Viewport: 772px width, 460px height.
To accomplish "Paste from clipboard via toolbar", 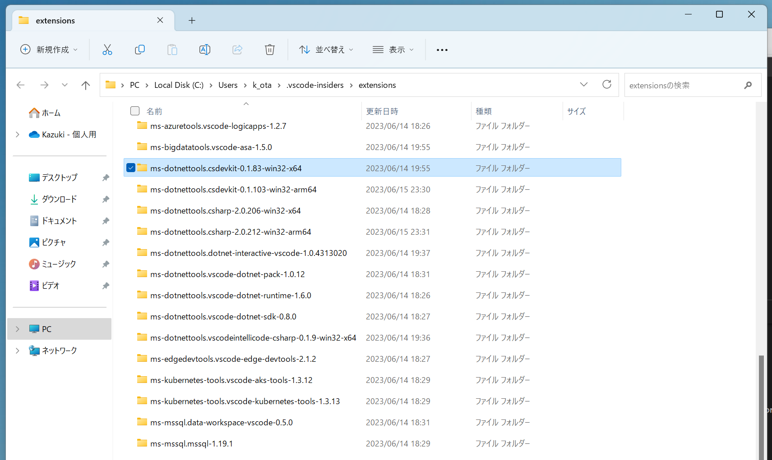I will pyautogui.click(x=172, y=50).
